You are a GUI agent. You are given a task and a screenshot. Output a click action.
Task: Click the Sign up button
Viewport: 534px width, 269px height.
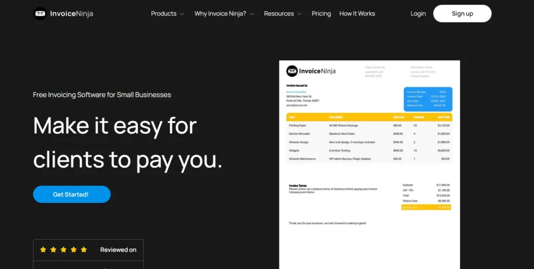click(462, 14)
